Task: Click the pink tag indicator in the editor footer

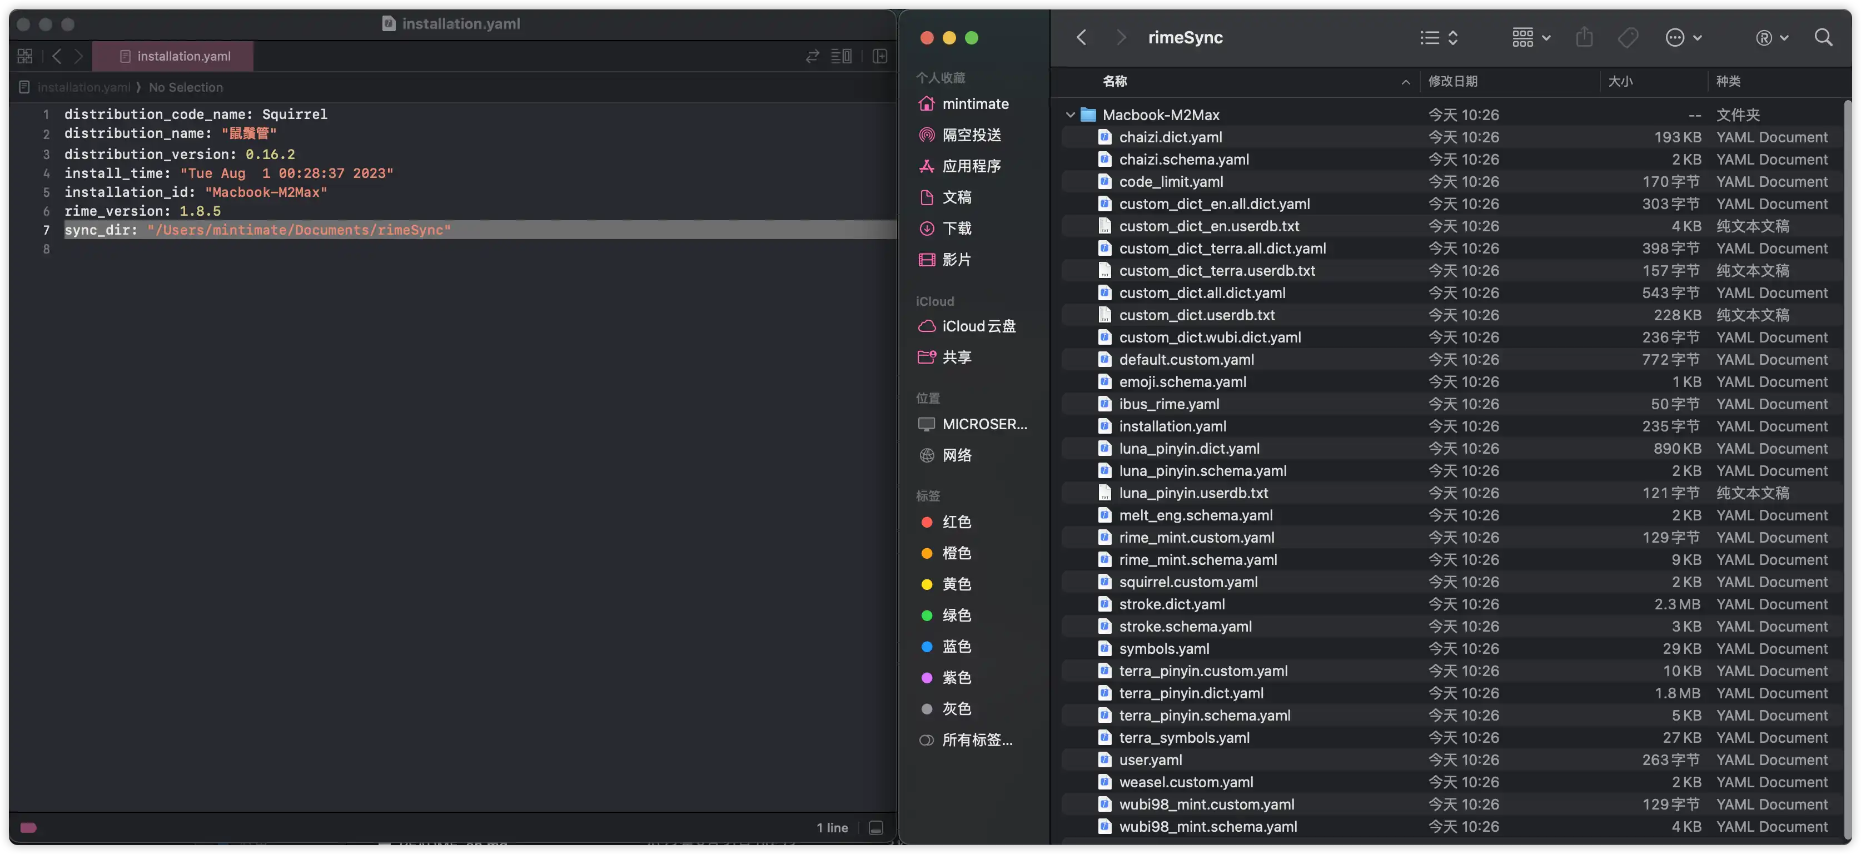Action: point(29,828)
